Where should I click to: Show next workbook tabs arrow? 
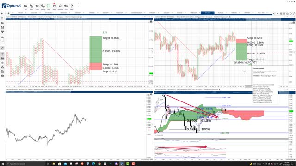pyautogui.click(x=277, y=13)
